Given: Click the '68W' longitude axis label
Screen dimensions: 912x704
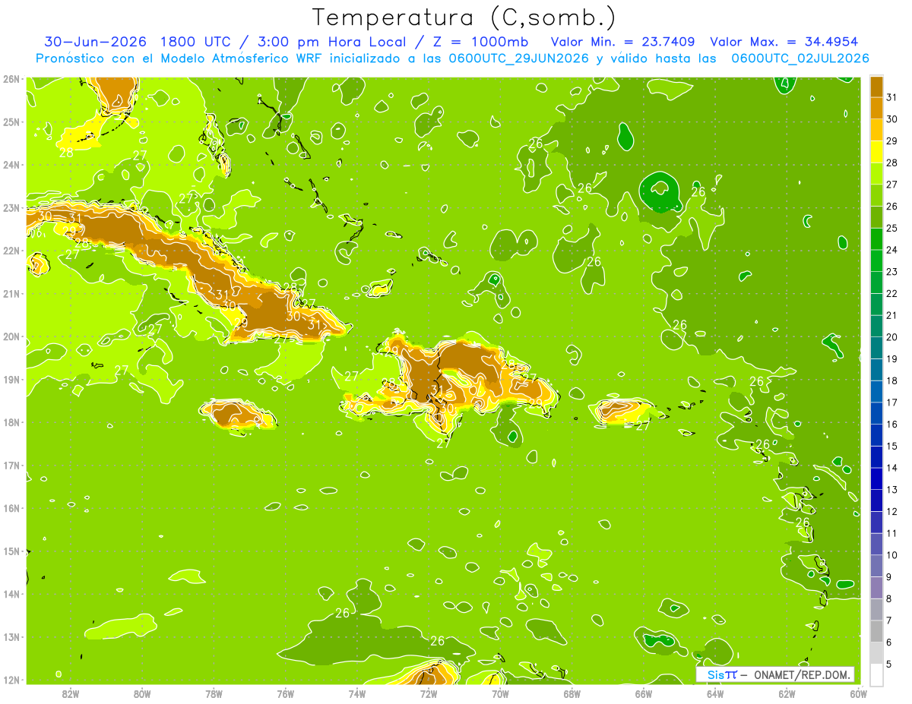Looking at the screenshot, I should (572, 694).
